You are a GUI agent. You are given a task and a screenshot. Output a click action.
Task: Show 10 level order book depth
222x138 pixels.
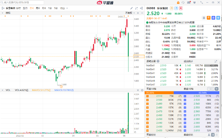[217, 89]
